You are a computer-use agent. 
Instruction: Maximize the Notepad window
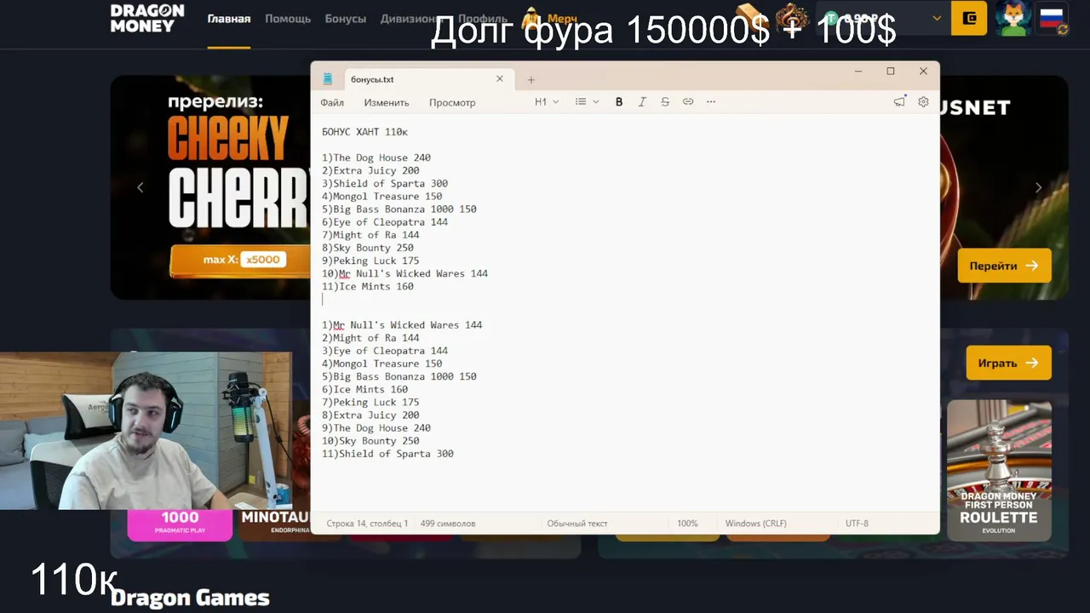click(x=891, y=72)
